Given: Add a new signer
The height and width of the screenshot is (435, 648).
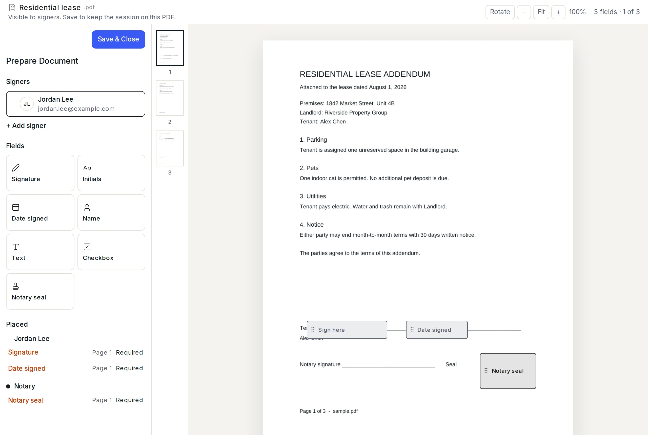Looking at the screenshot, I should tap(26, 126).
